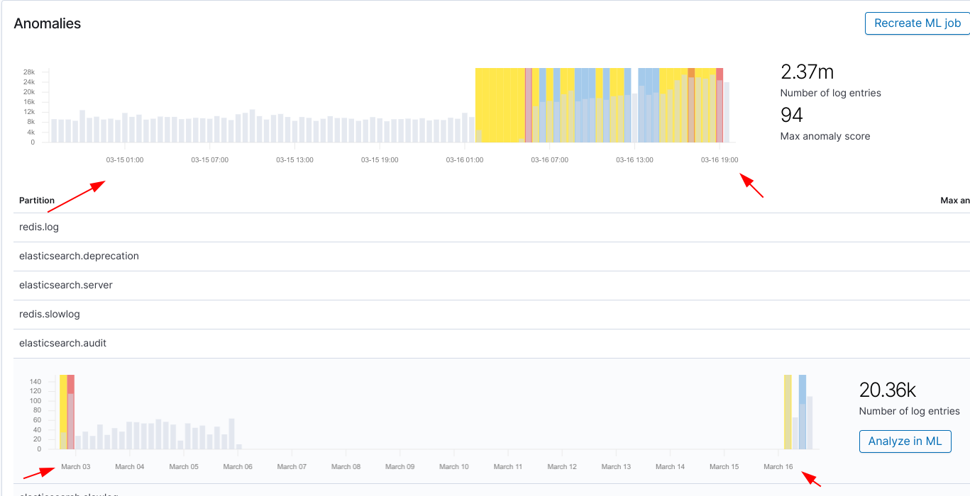
Task: Click the 03-16 13:00 axis label
Action: coord(635,160)
